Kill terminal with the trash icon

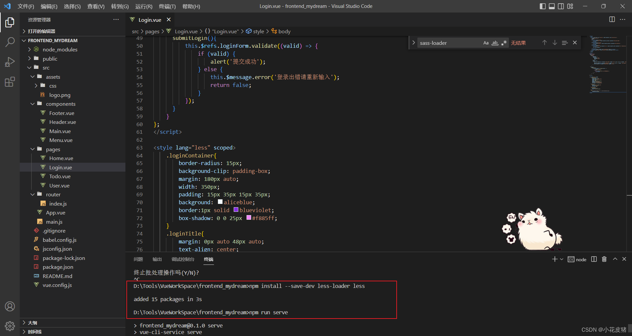[x=604, y=259]
